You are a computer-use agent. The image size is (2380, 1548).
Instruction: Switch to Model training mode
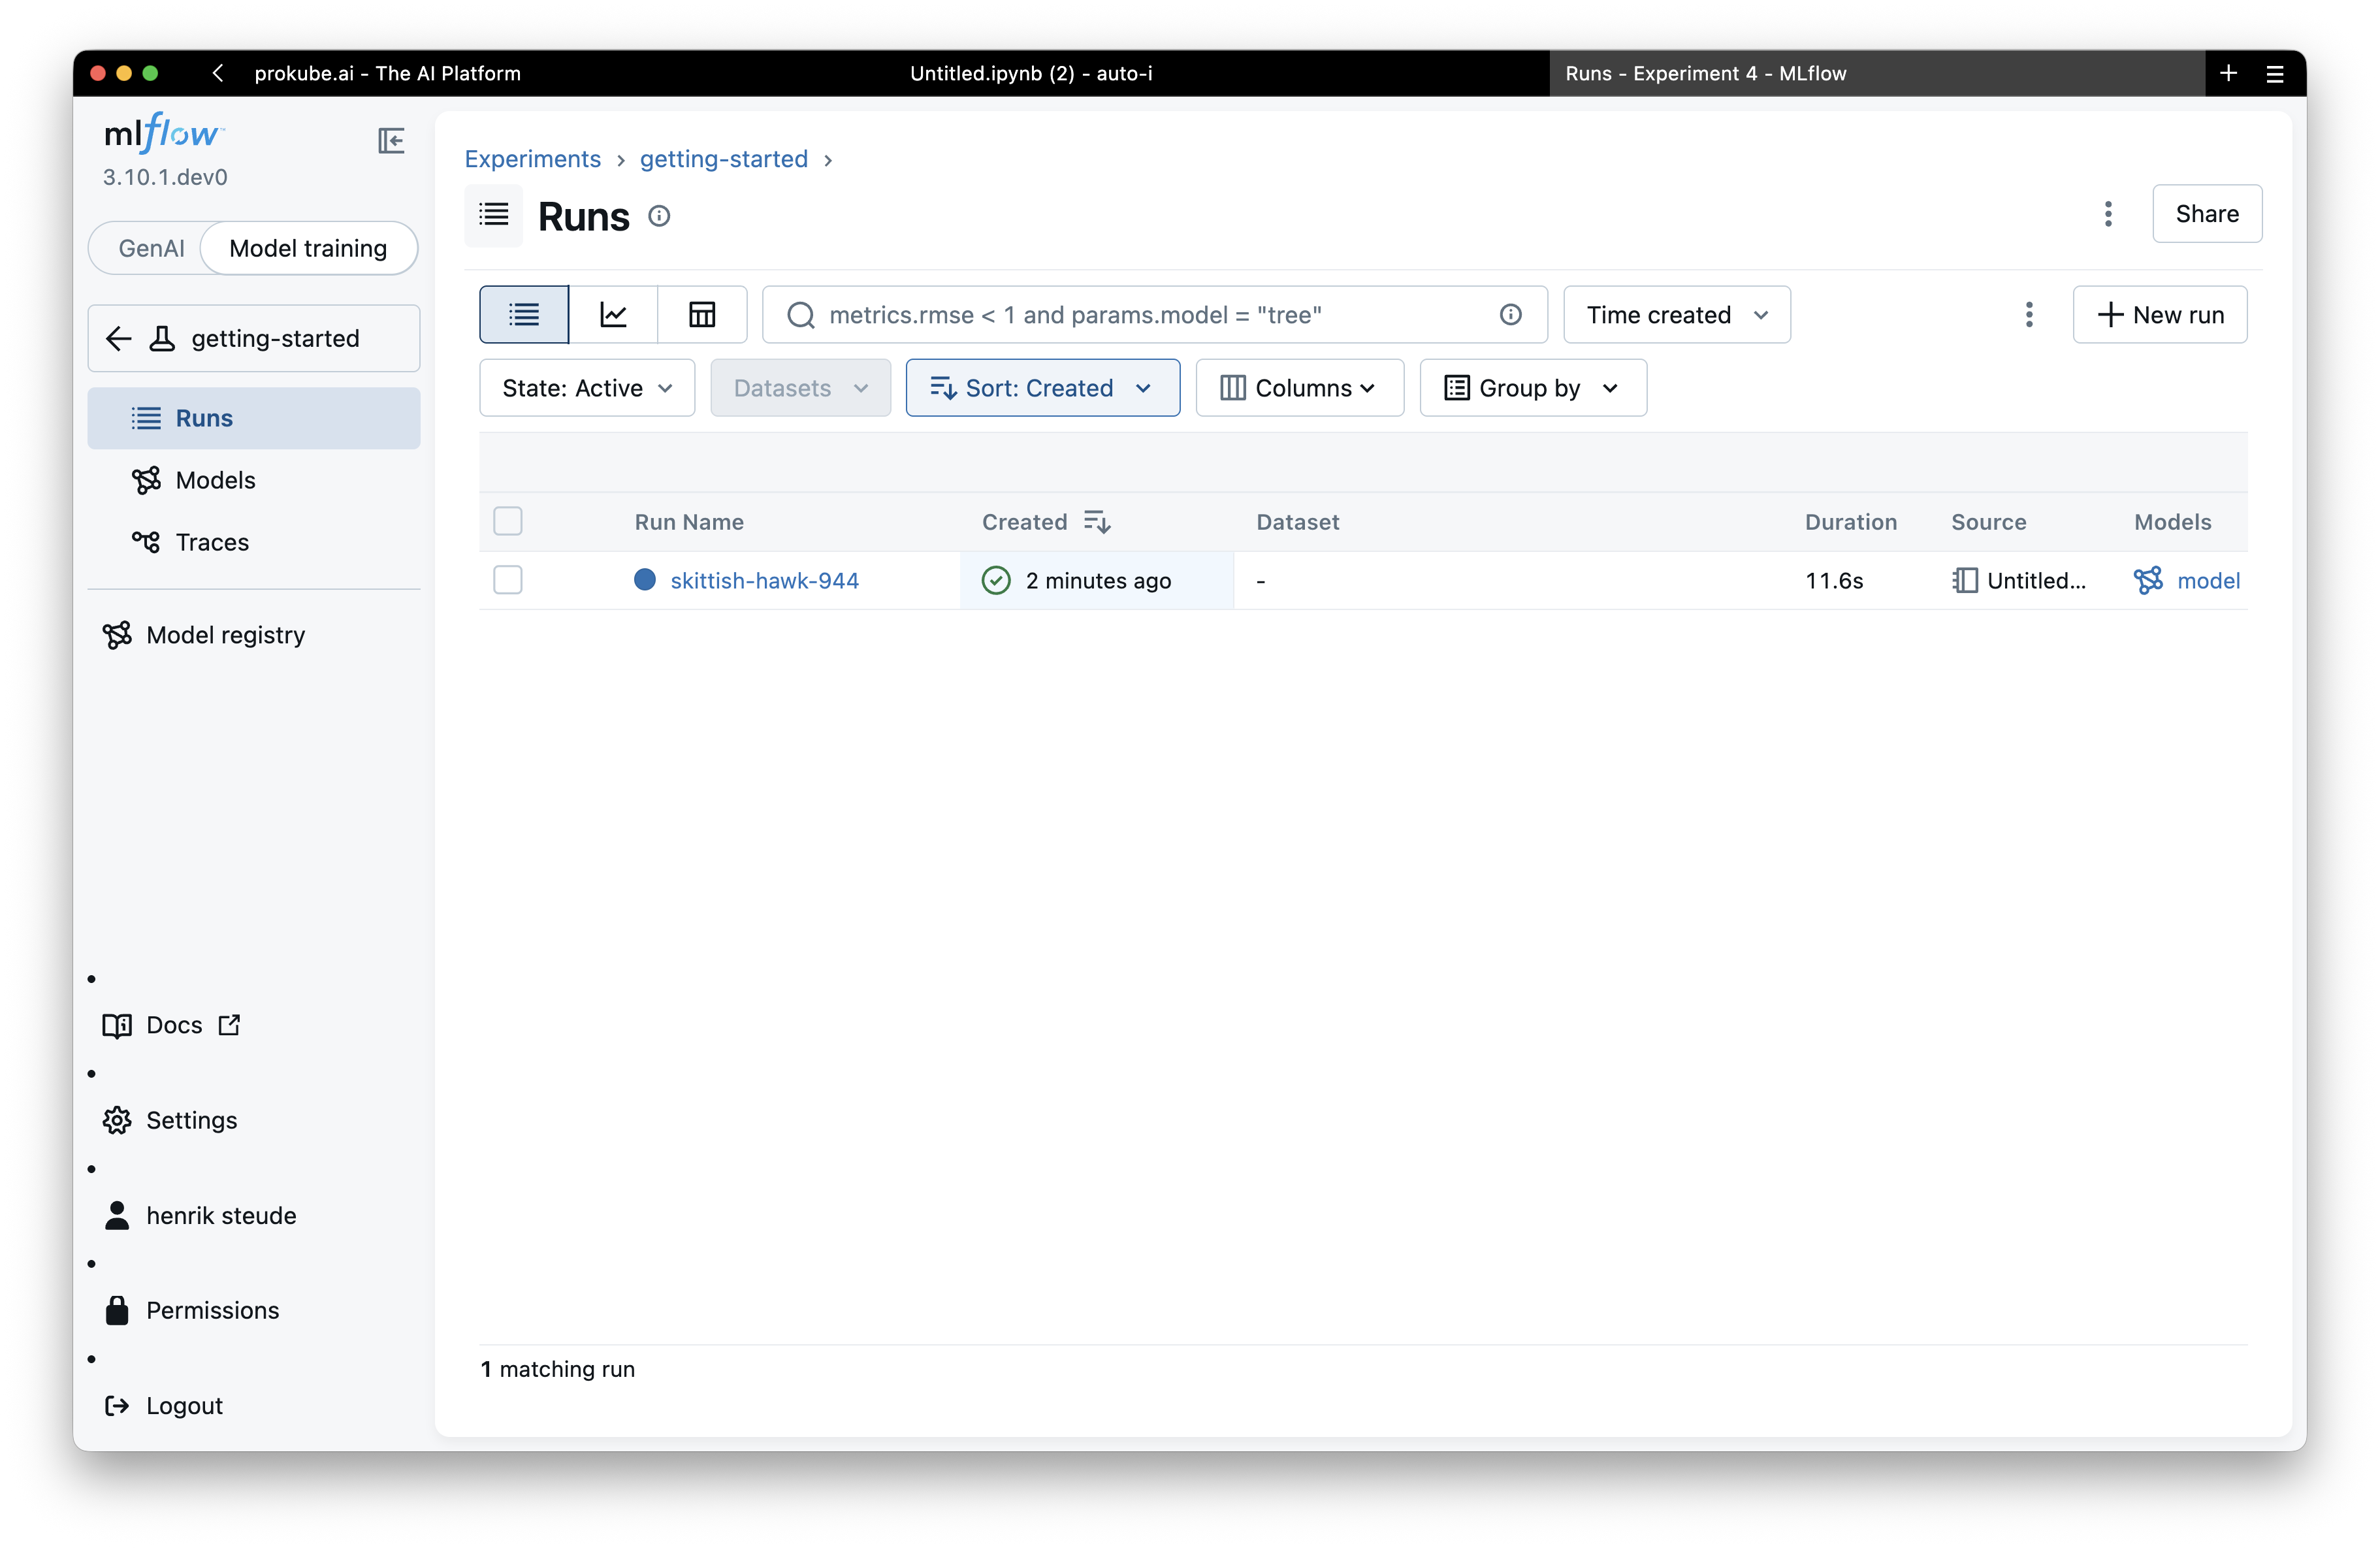pyautogui.click(x=308, y=248)
